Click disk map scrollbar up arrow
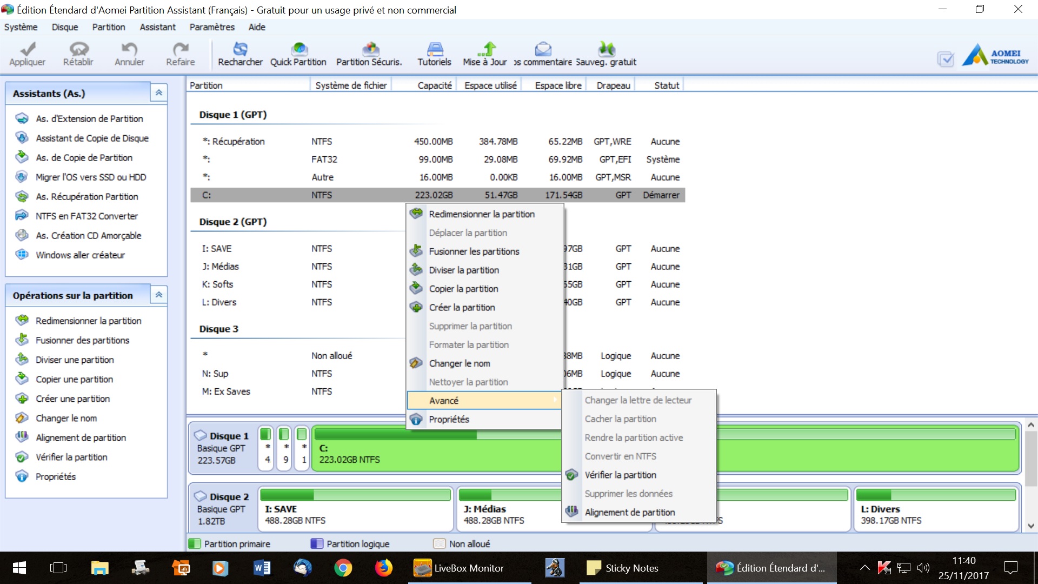Screen dimensions: 1038x584 tap(1030, 425)
